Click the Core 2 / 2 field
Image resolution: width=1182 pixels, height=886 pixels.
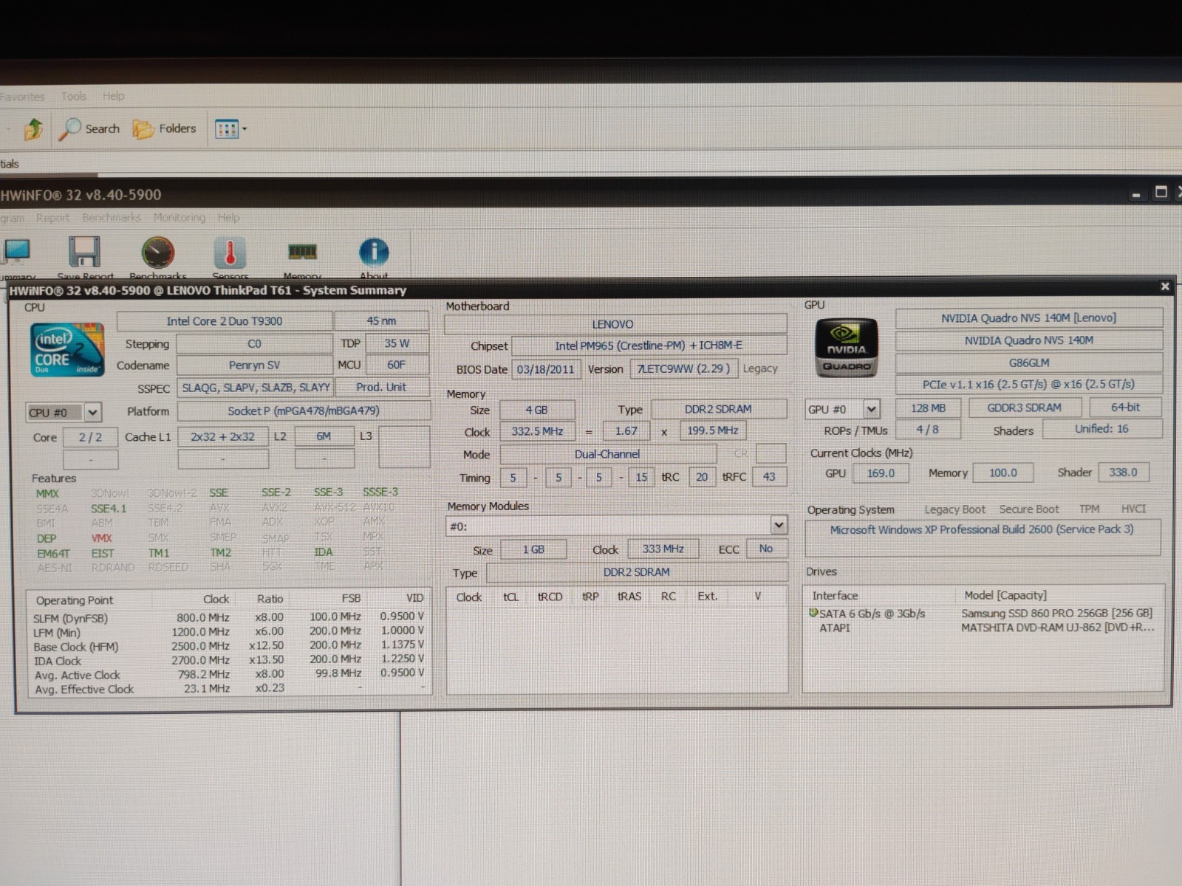tap(90, 437)
